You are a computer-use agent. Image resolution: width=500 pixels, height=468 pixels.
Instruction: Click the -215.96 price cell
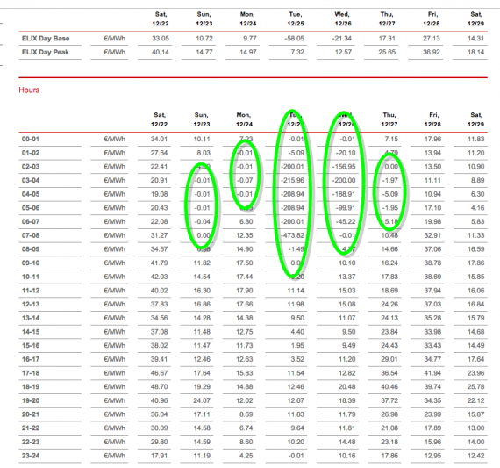coord(292,180)
